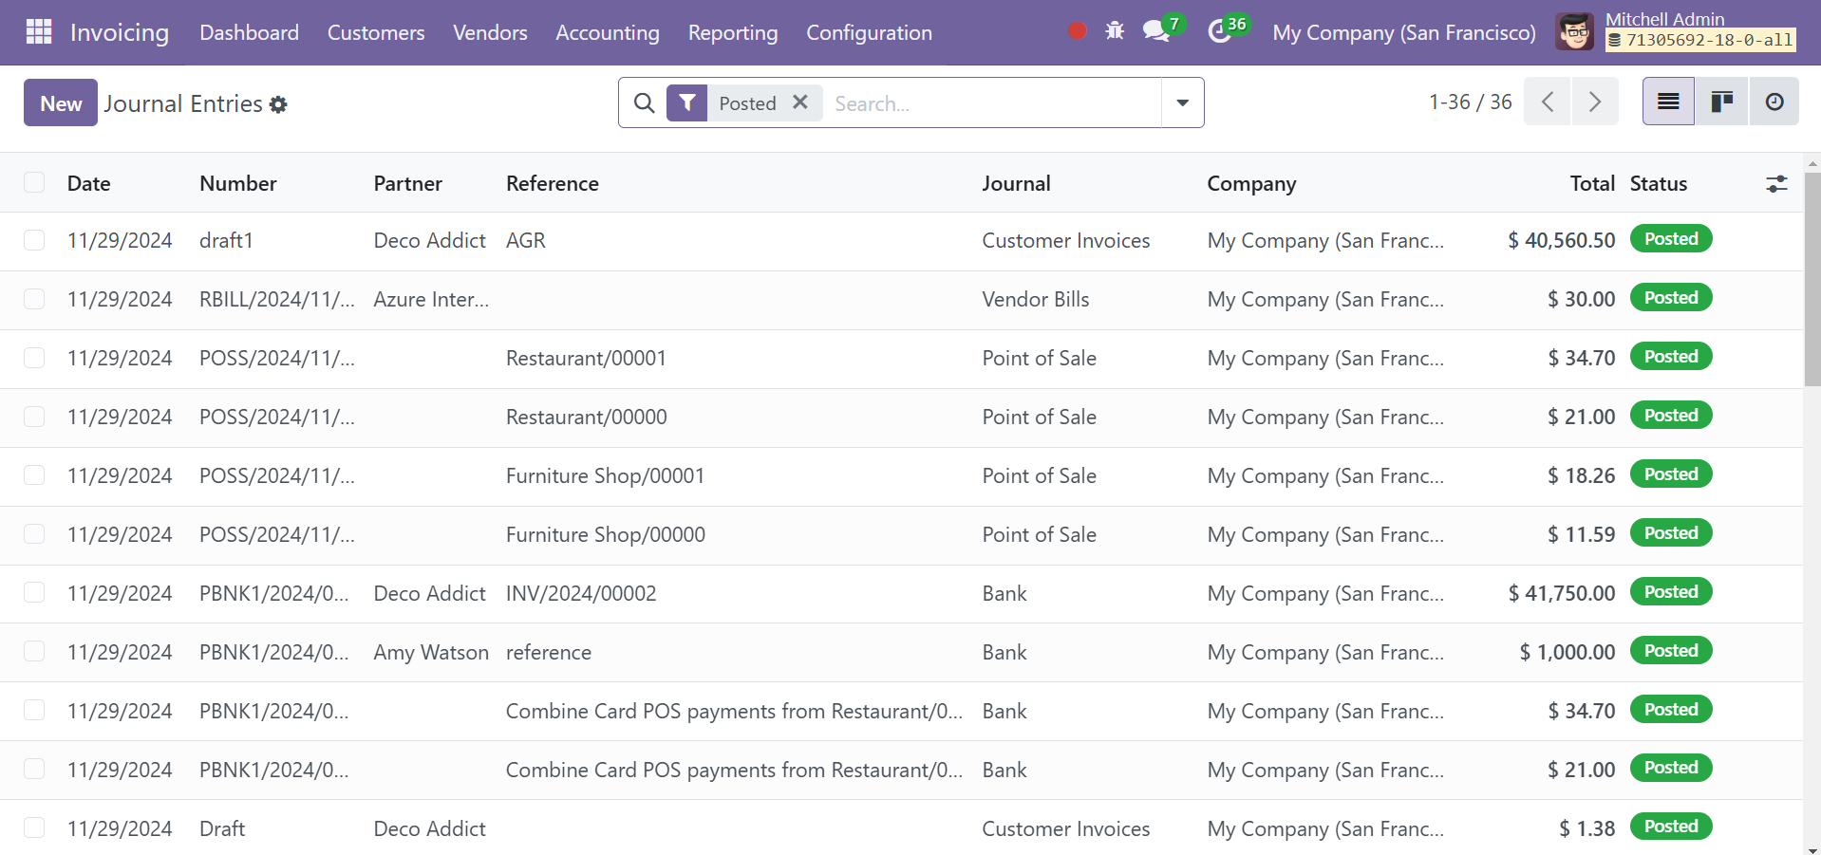Open the Journal Entries gear settings
This screenshot has height=855, width=1821.
tap(278, 104)
